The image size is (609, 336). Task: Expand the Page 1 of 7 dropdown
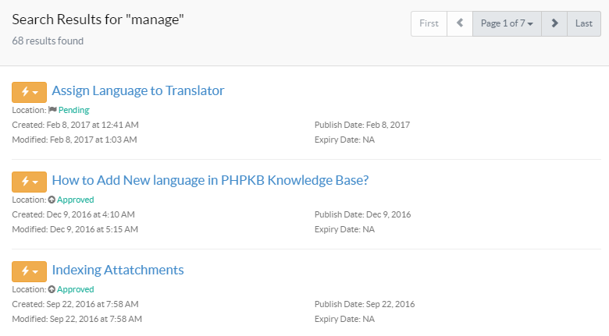coord(507,23)
